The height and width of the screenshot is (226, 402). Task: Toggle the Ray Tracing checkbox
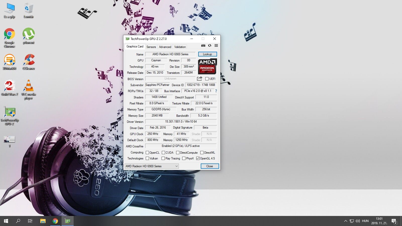[x=163, y=158]
